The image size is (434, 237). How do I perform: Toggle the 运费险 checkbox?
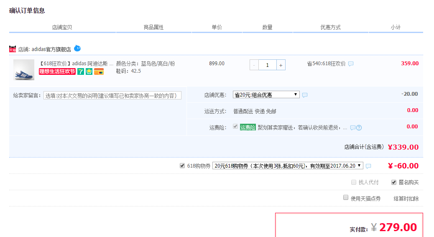point(235,126)
